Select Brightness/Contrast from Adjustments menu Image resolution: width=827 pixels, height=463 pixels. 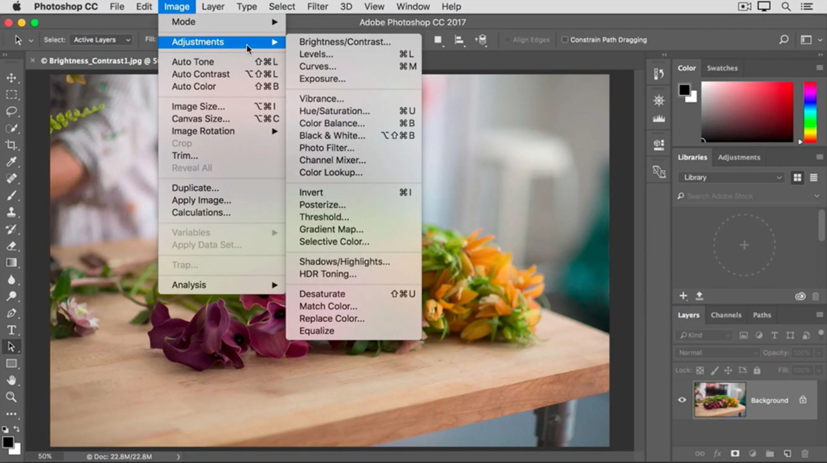click(345, 41)
